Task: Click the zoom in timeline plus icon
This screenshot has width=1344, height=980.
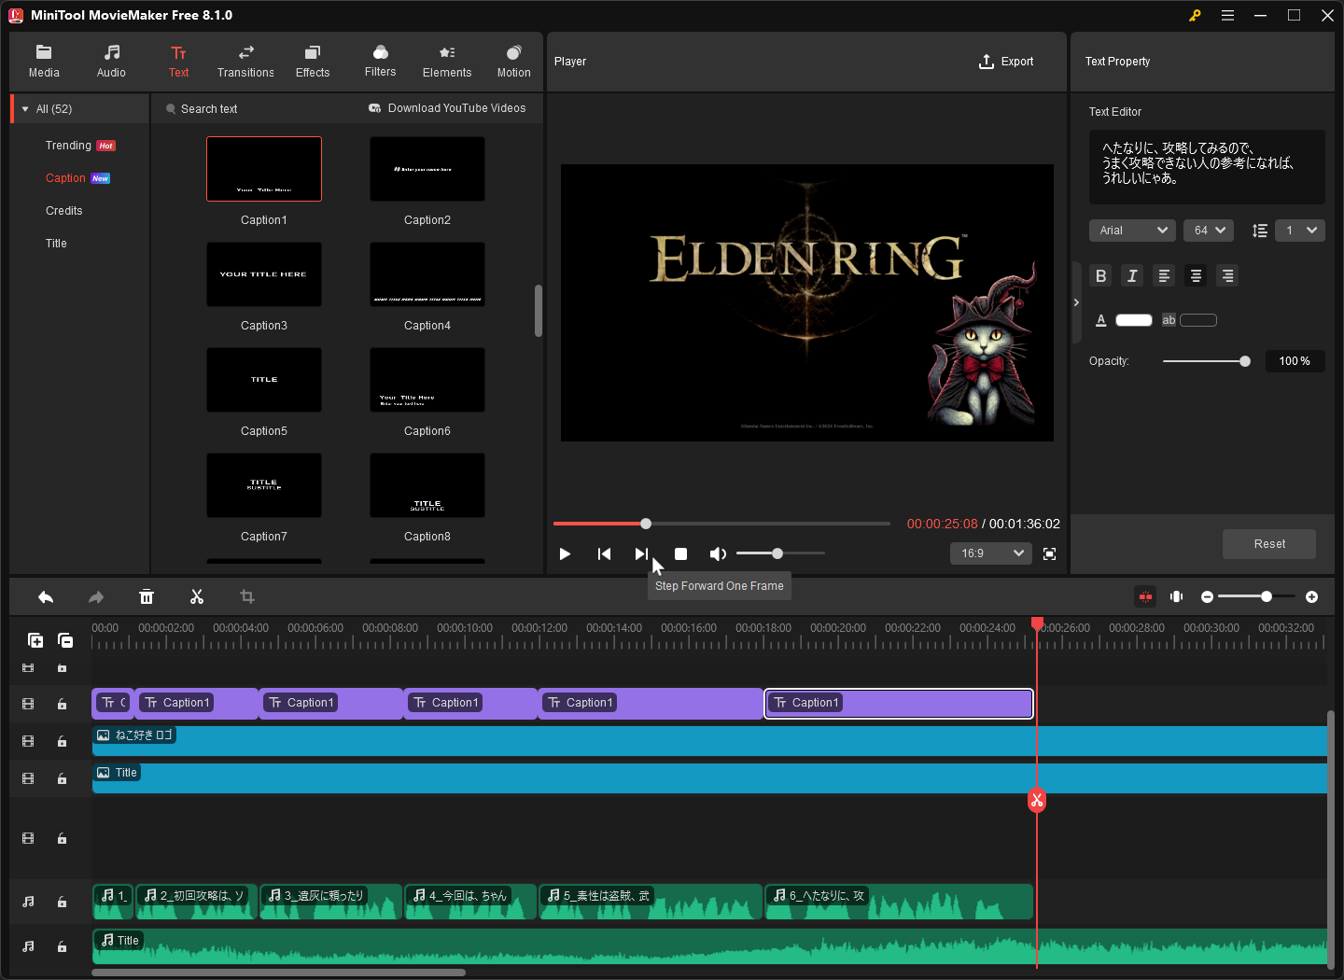Action: pyautogui.click(x=1312, y=597)
